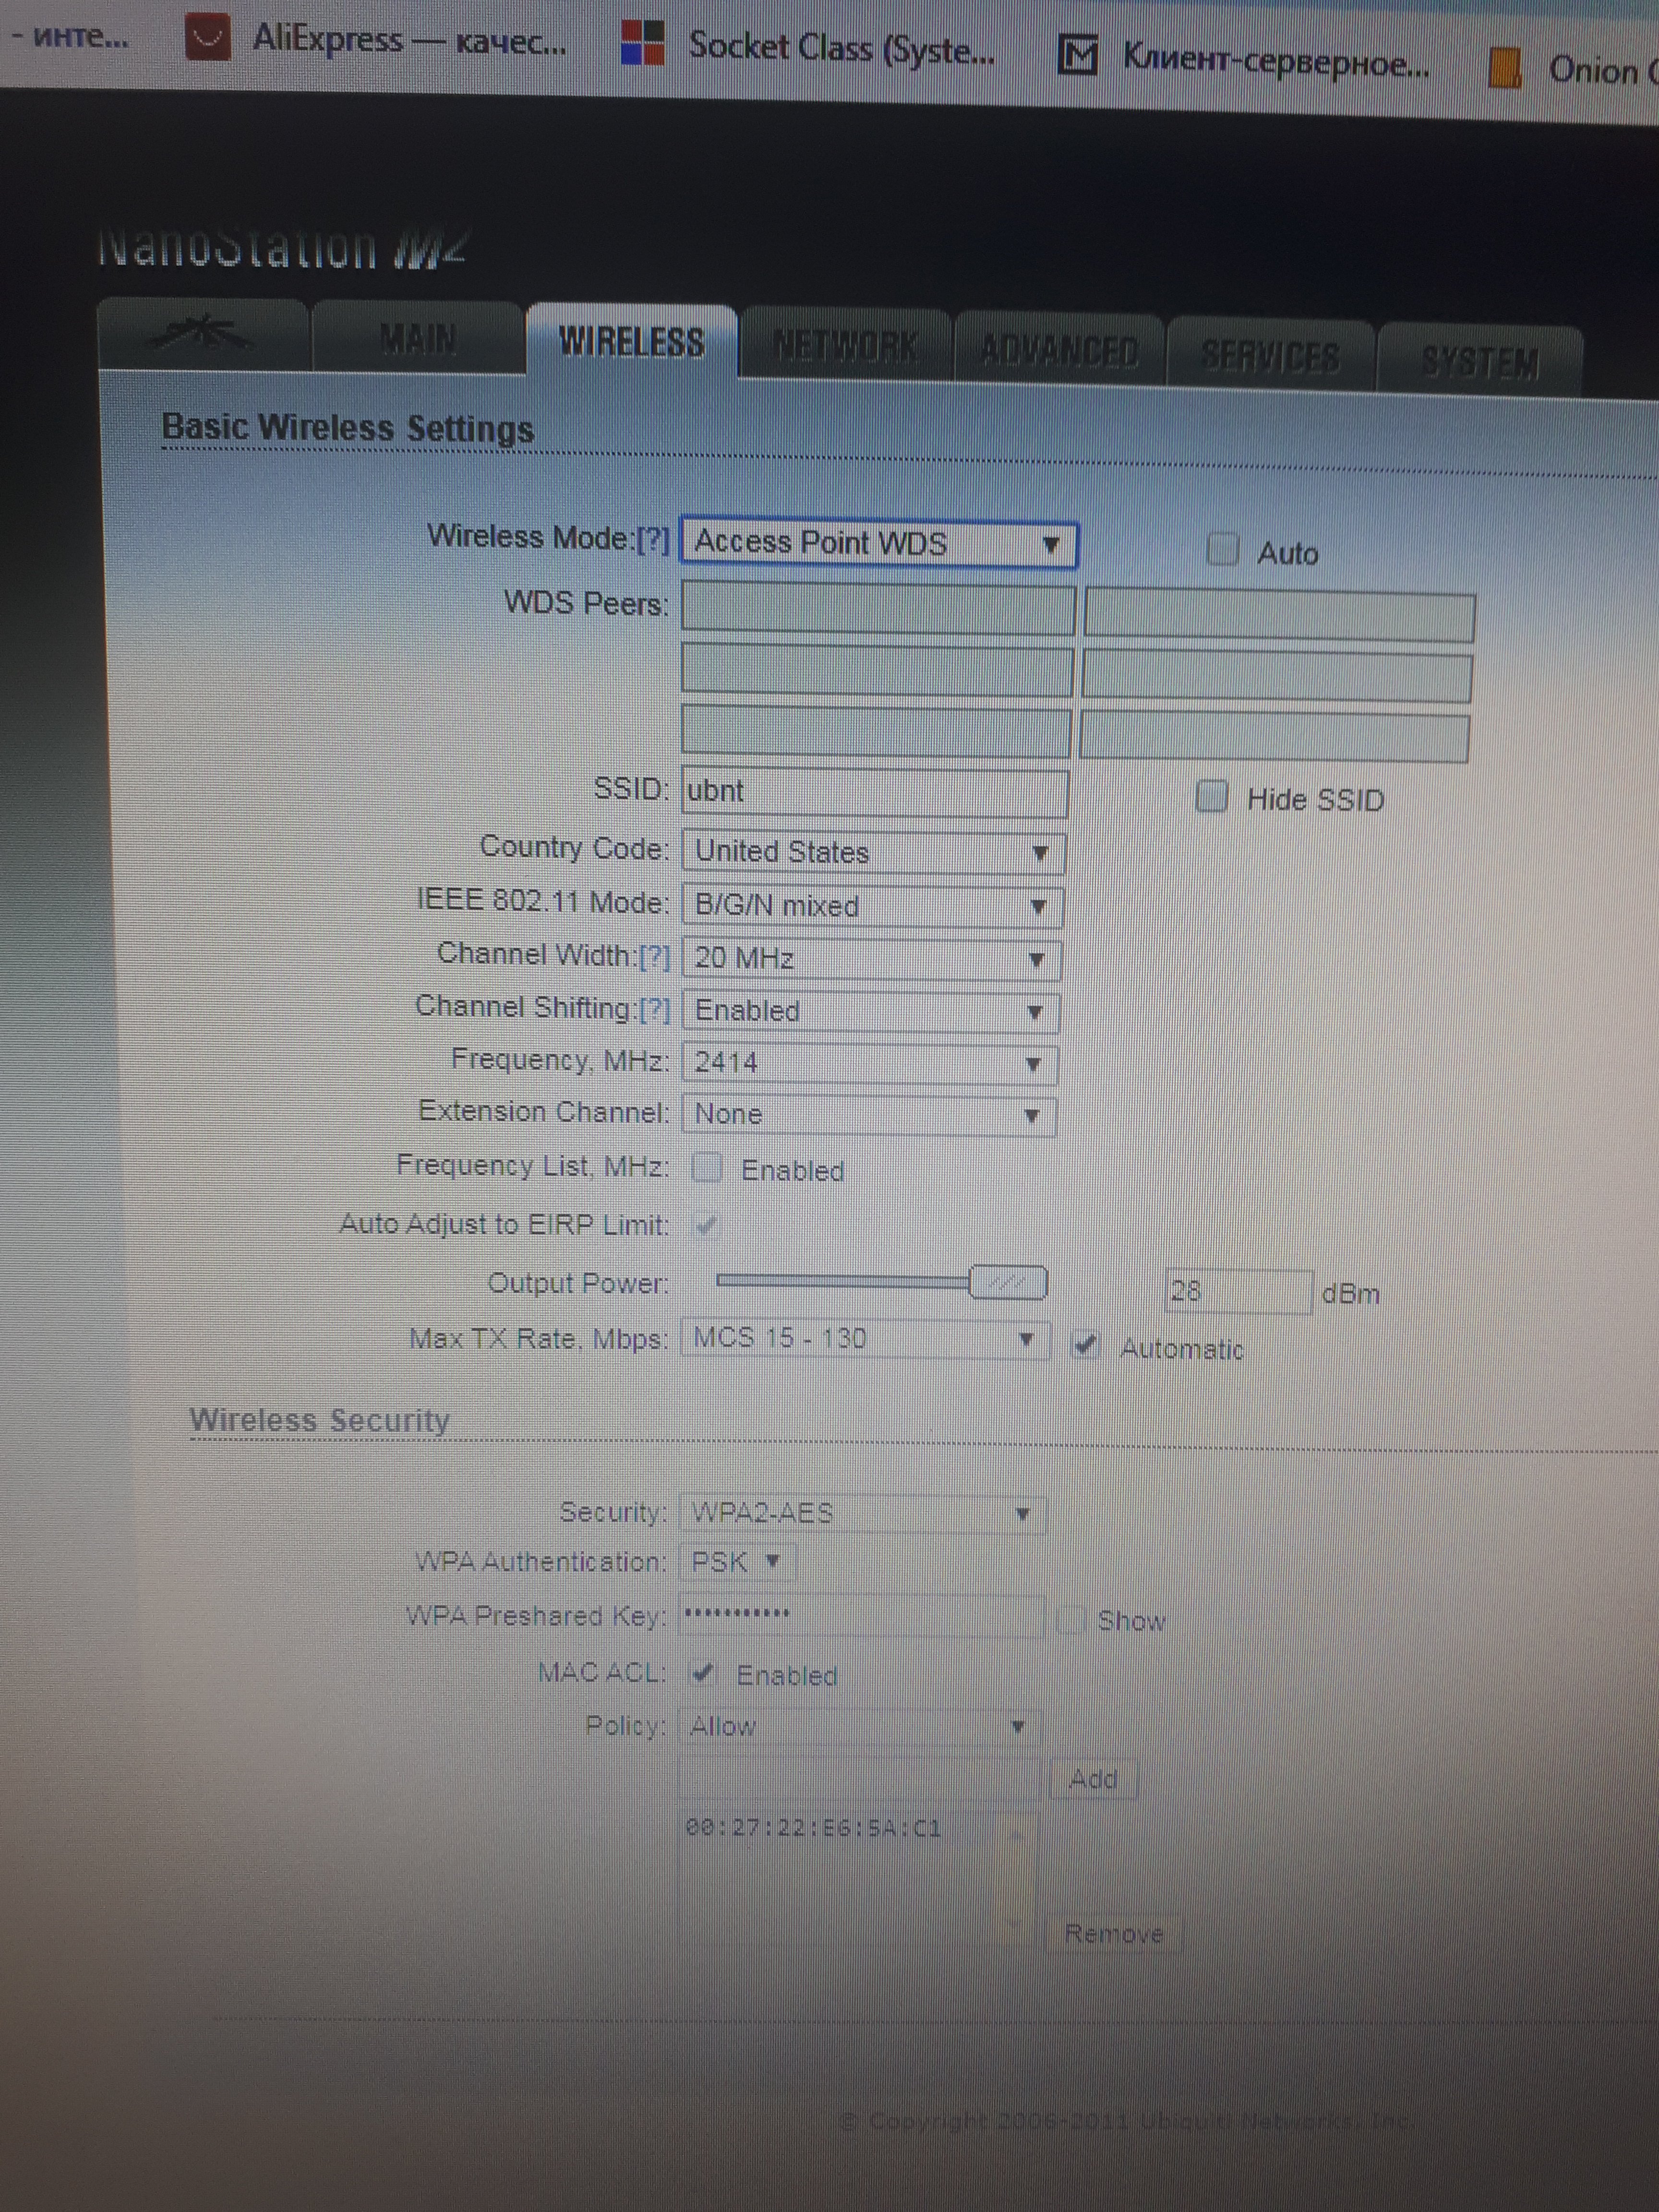
Task: Click the Onion bookmark folder icon
Action: coord(1504,67)
